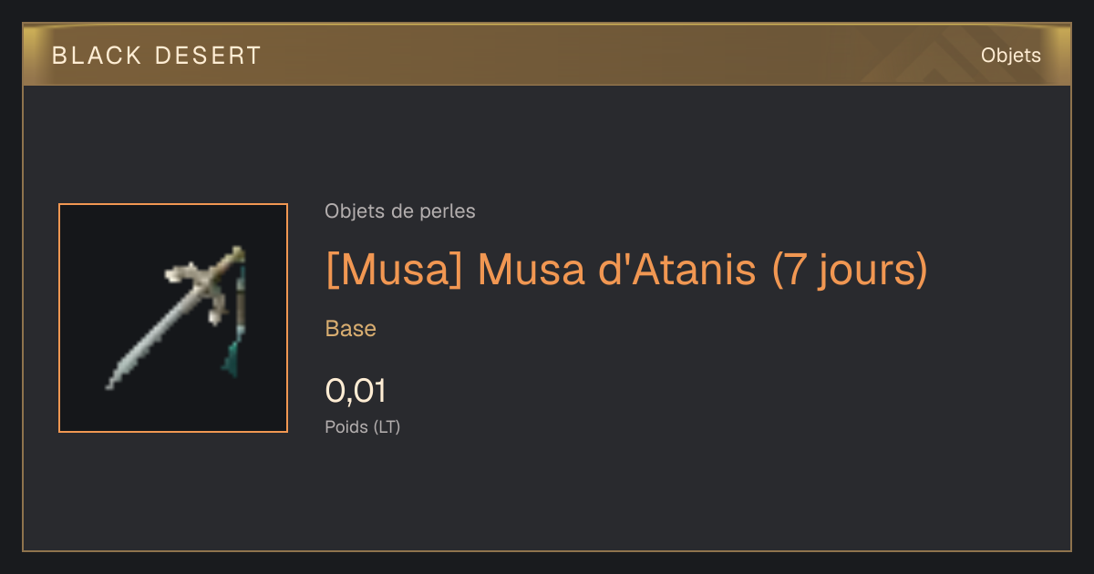Click the golden header banner
This screenshot has width=1094, height=574.
pos(547,55)
